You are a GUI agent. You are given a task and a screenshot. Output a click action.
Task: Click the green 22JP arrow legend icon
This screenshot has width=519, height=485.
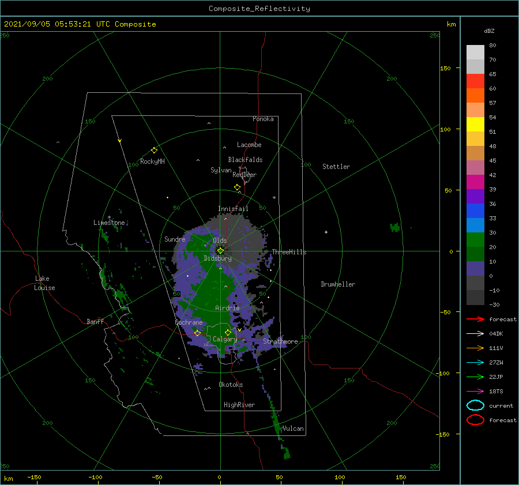[x=475, y=377]
